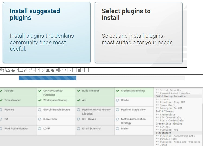
Task: Click Command Agent Launcher in the install log
Action: (x=175, y=93)
